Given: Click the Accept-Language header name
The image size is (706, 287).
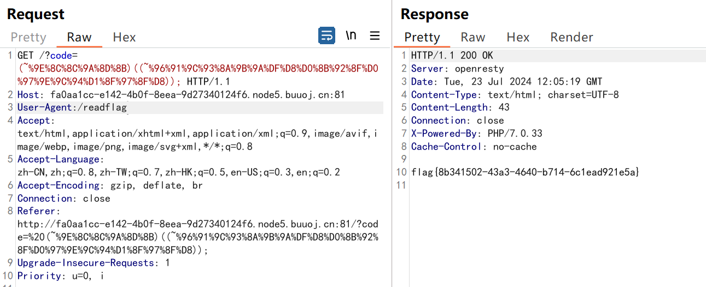Looking at the screenshot, I should [x=60, y=159].
